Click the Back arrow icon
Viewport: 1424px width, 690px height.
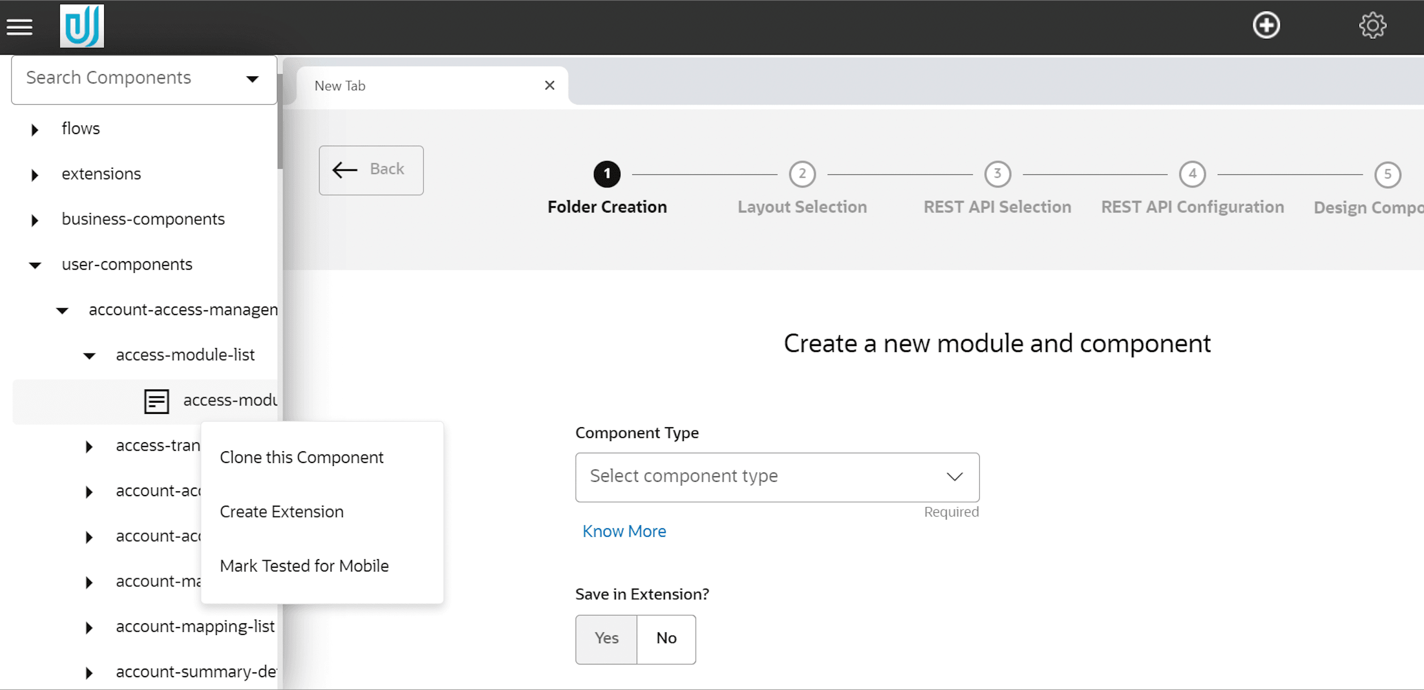pos(370,170)
